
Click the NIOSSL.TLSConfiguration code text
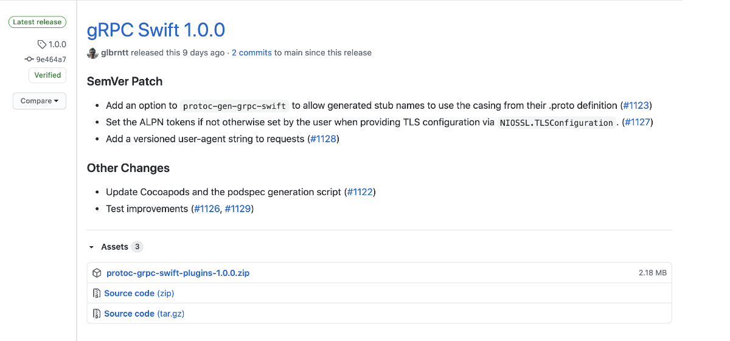point(556,123)
